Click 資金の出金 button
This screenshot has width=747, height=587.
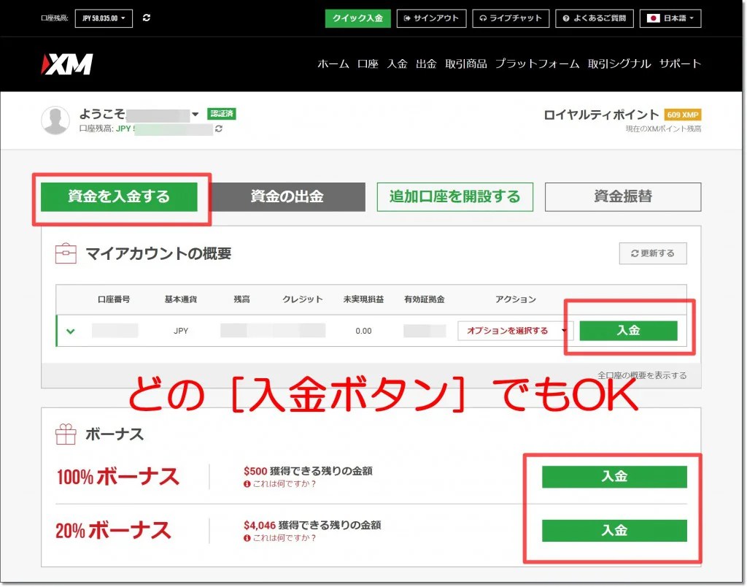[x=287, y=196]
